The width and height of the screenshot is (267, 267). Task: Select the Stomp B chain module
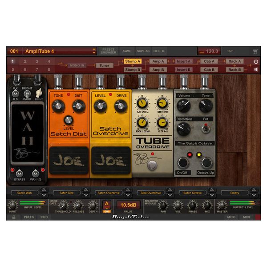point(133,70)
